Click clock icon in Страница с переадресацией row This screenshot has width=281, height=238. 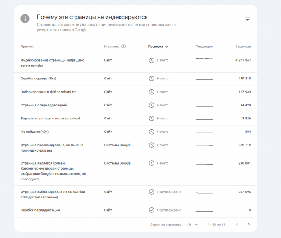pyautogui.click(x=151, y=105)
